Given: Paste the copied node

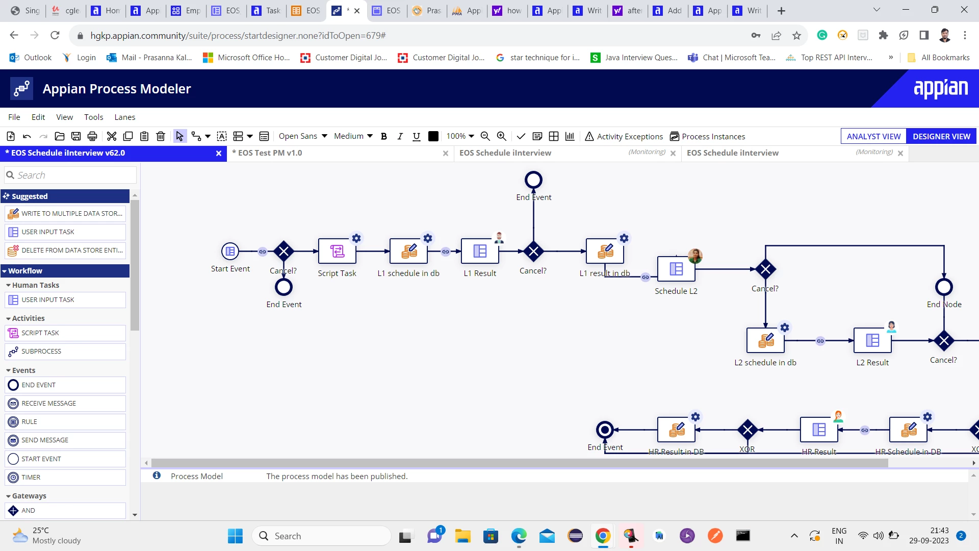Looking at the screenshot, I should coord(144,136).
